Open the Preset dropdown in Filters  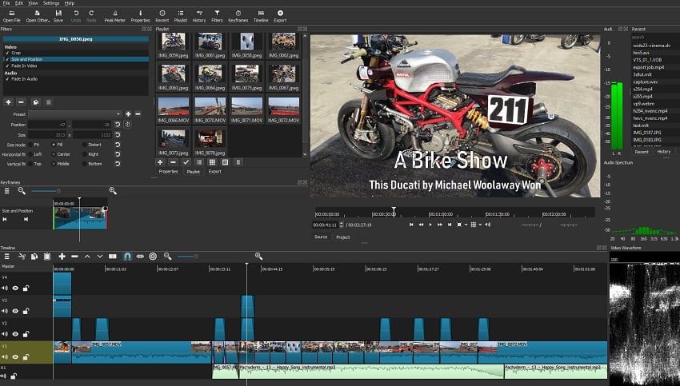74,114
